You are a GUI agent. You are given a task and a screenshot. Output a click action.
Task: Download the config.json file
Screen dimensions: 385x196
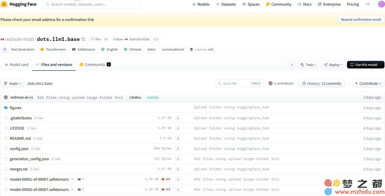(x=178, y=148)
